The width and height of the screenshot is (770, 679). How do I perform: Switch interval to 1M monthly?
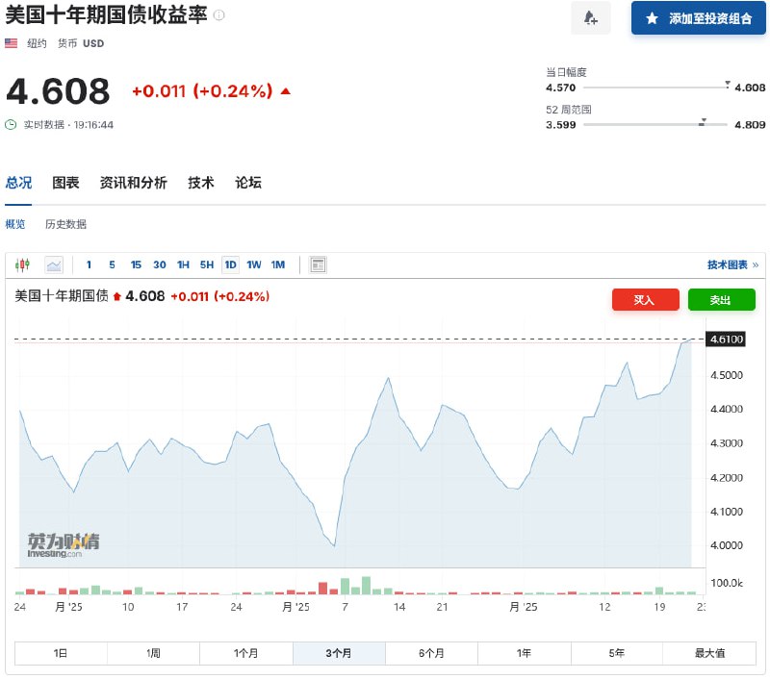(277, 264)
